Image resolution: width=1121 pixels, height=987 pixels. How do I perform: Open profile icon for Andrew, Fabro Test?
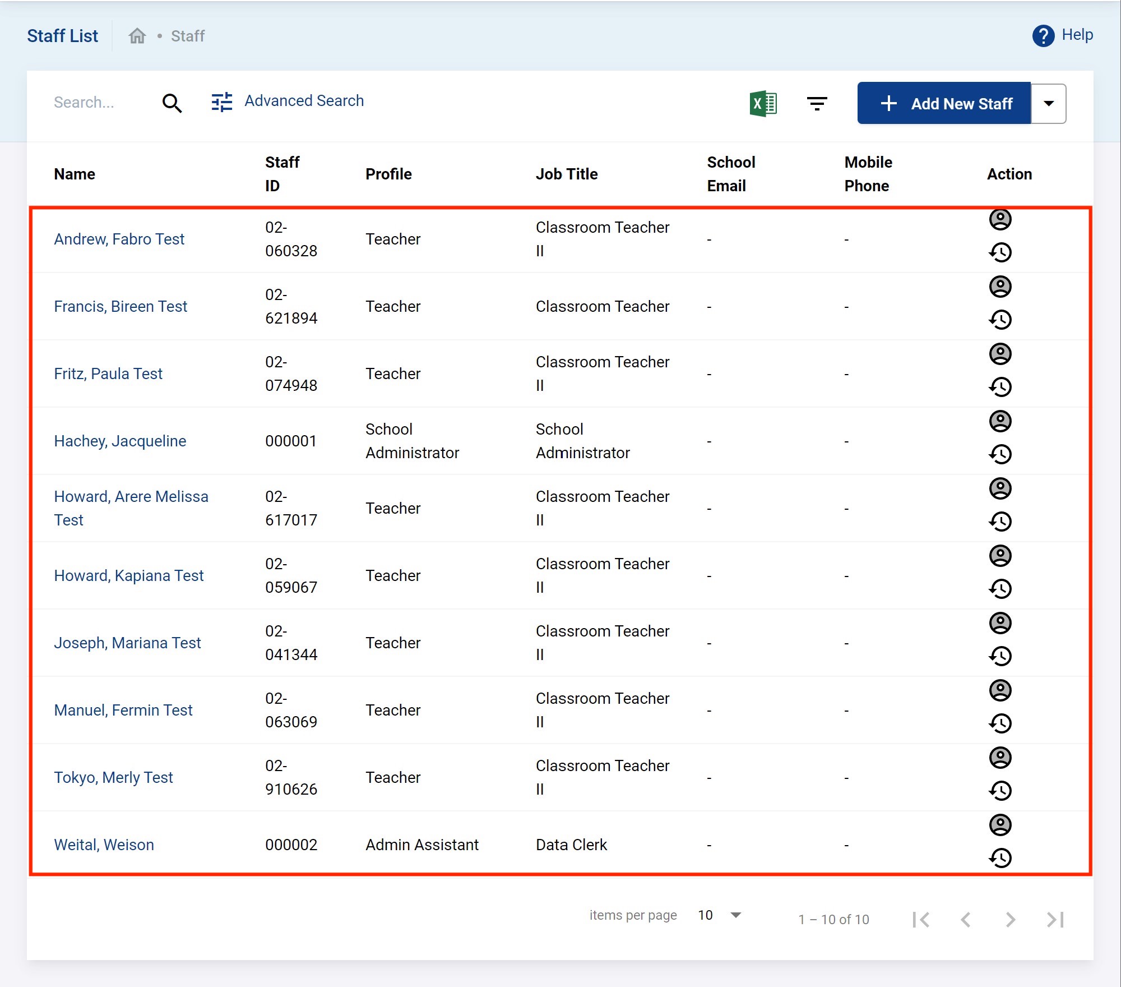(1000, 219)
